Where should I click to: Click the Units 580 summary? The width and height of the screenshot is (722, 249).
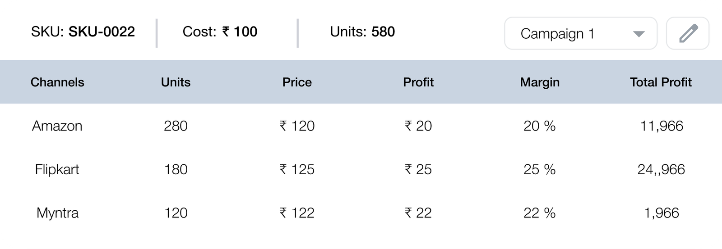point(362,32)
